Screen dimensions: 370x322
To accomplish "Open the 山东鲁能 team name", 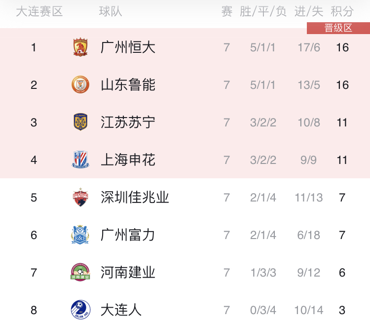I will pos(128,85).
